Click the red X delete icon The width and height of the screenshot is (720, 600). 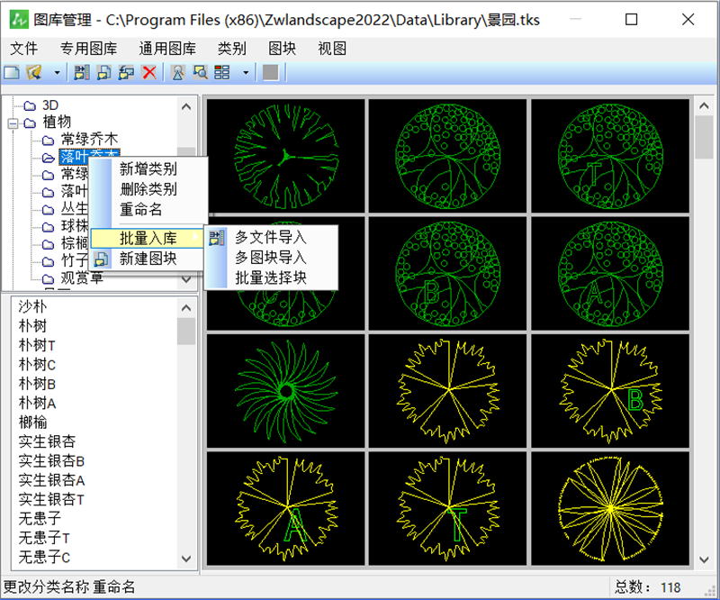click(149, 72)
